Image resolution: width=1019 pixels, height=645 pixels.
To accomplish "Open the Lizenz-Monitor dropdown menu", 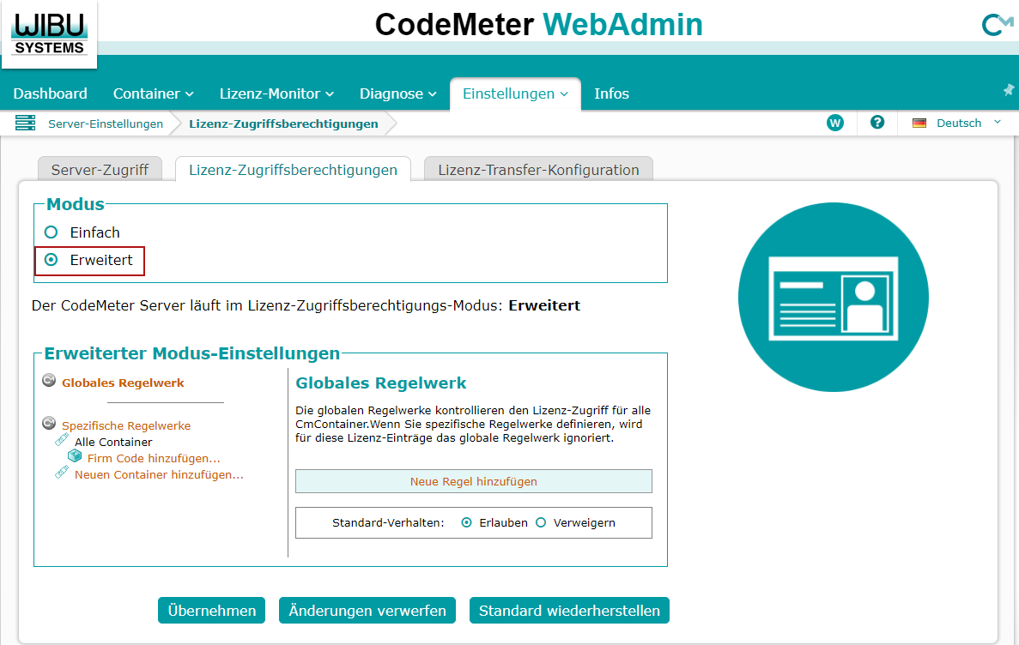I will (276, 93).
